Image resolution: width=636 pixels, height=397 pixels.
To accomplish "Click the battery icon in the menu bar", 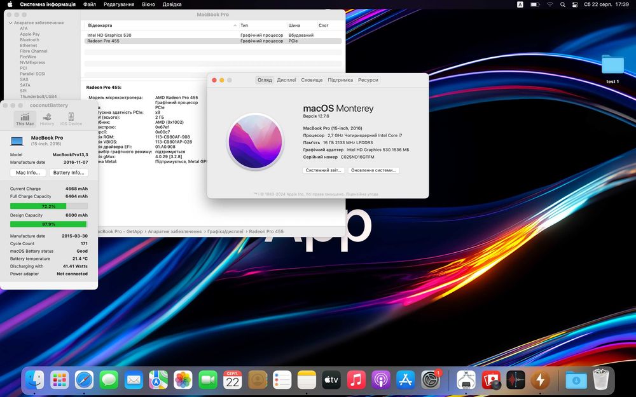I will coord(535,4).
